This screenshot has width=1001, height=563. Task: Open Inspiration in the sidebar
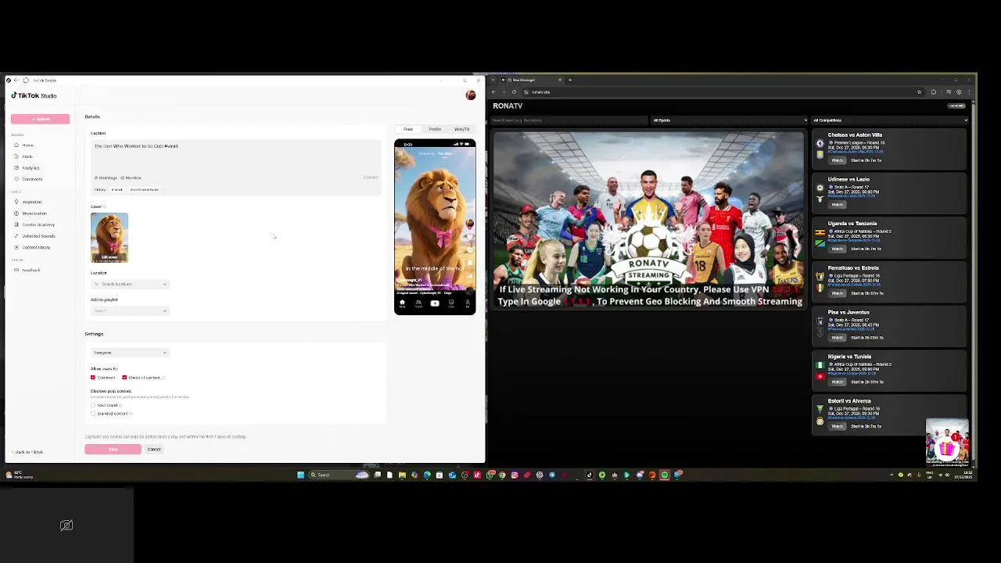tap(31, 202)
